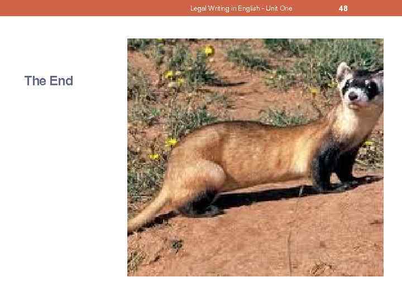Click the yellow flower at photo top
The image size is (402, 301).
click(209, 50)
